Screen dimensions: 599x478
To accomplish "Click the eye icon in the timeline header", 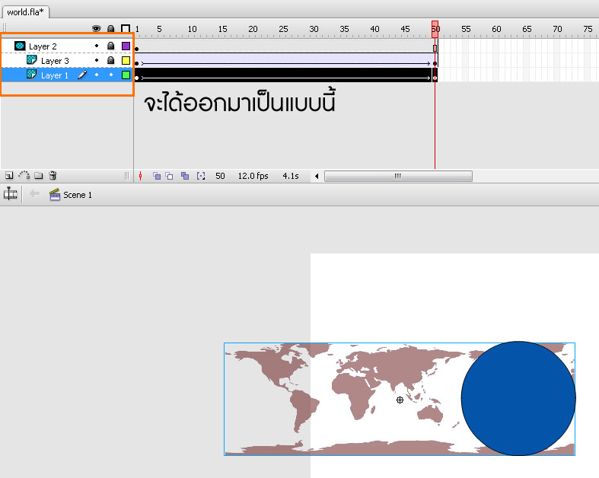I will point(96,29).
